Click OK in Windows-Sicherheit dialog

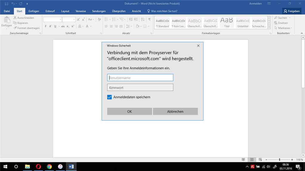pyautogui.click(x=130, y=111)
